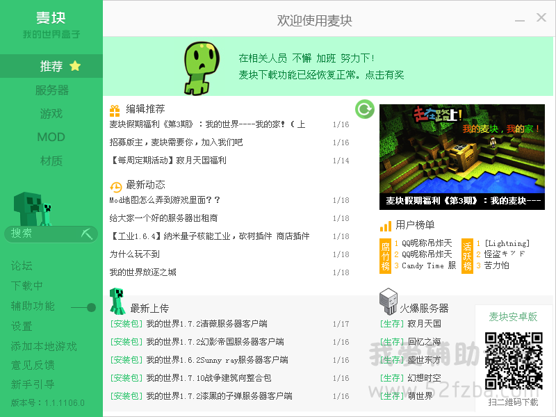Open the 推荐 tab
Image resolution: width=556 pixels, height=417 pixels.
click(51, 66)
